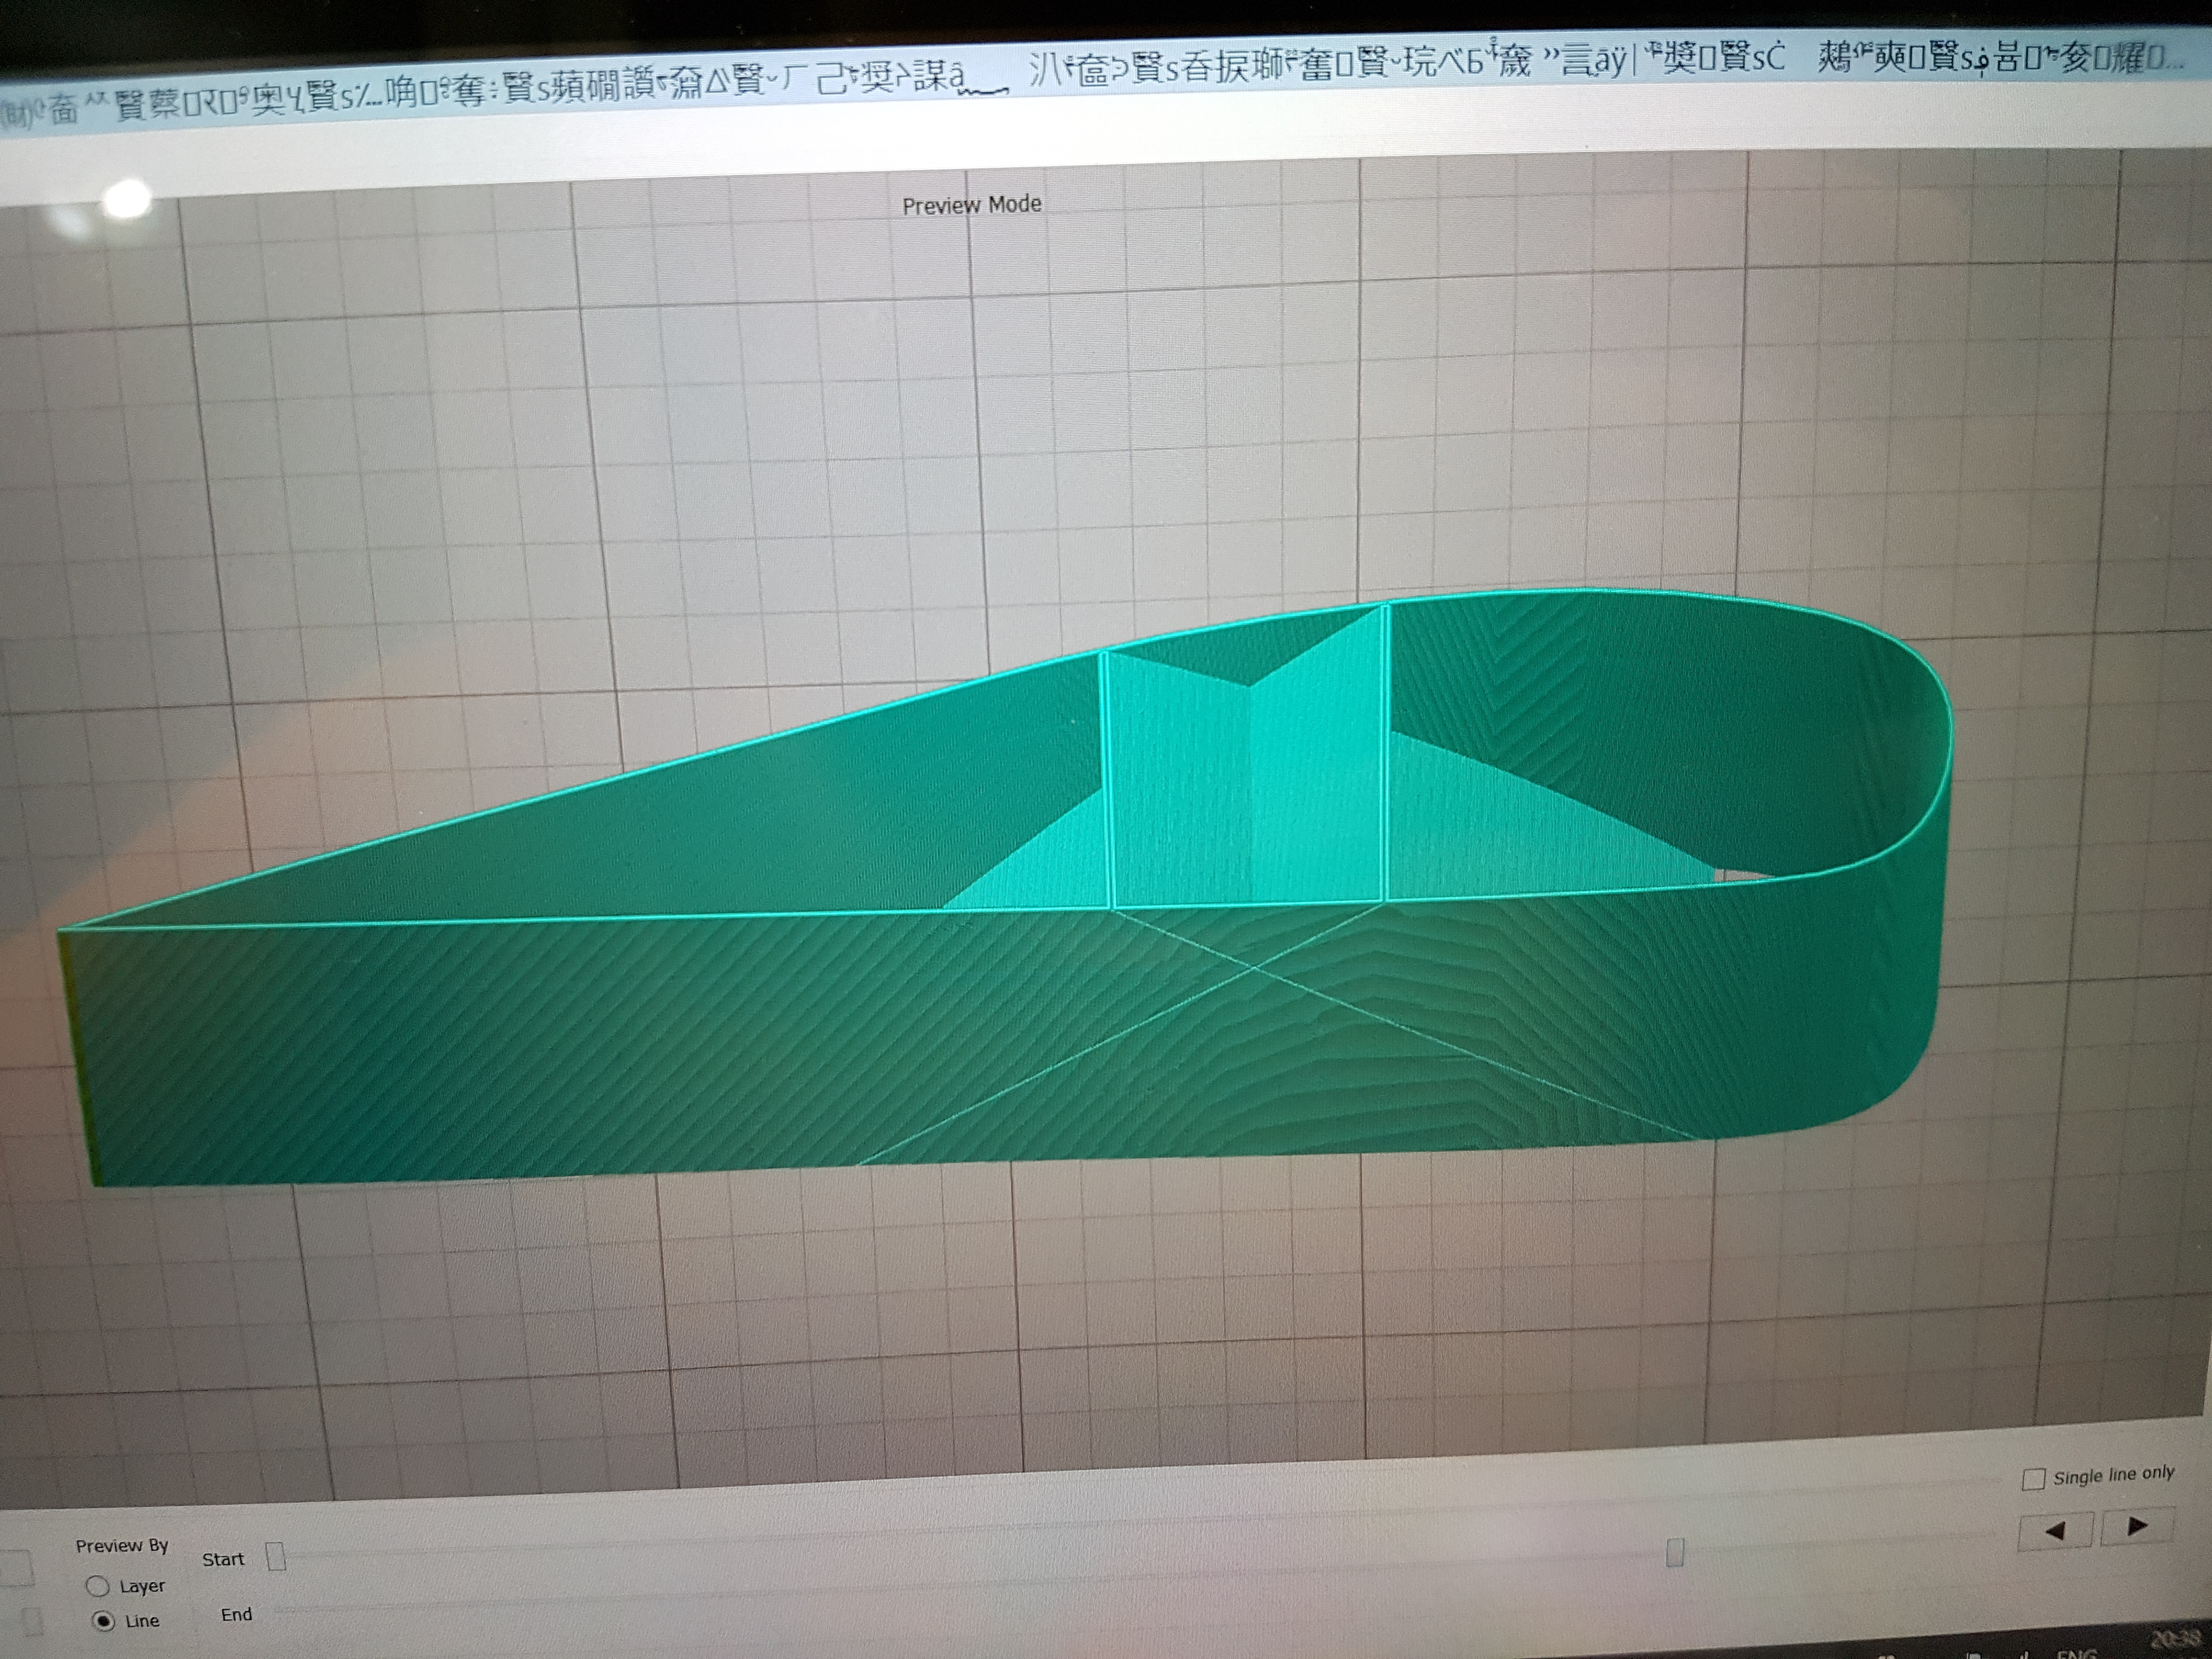
Task: Select the Layer radio button
Action: click(x=98, y=1586)
